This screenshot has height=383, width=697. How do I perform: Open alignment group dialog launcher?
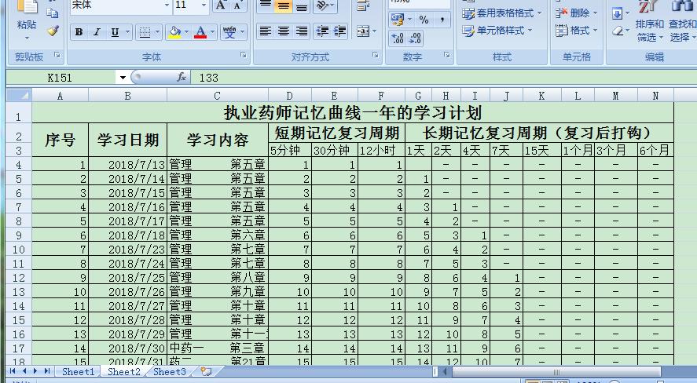coord(376,55)
